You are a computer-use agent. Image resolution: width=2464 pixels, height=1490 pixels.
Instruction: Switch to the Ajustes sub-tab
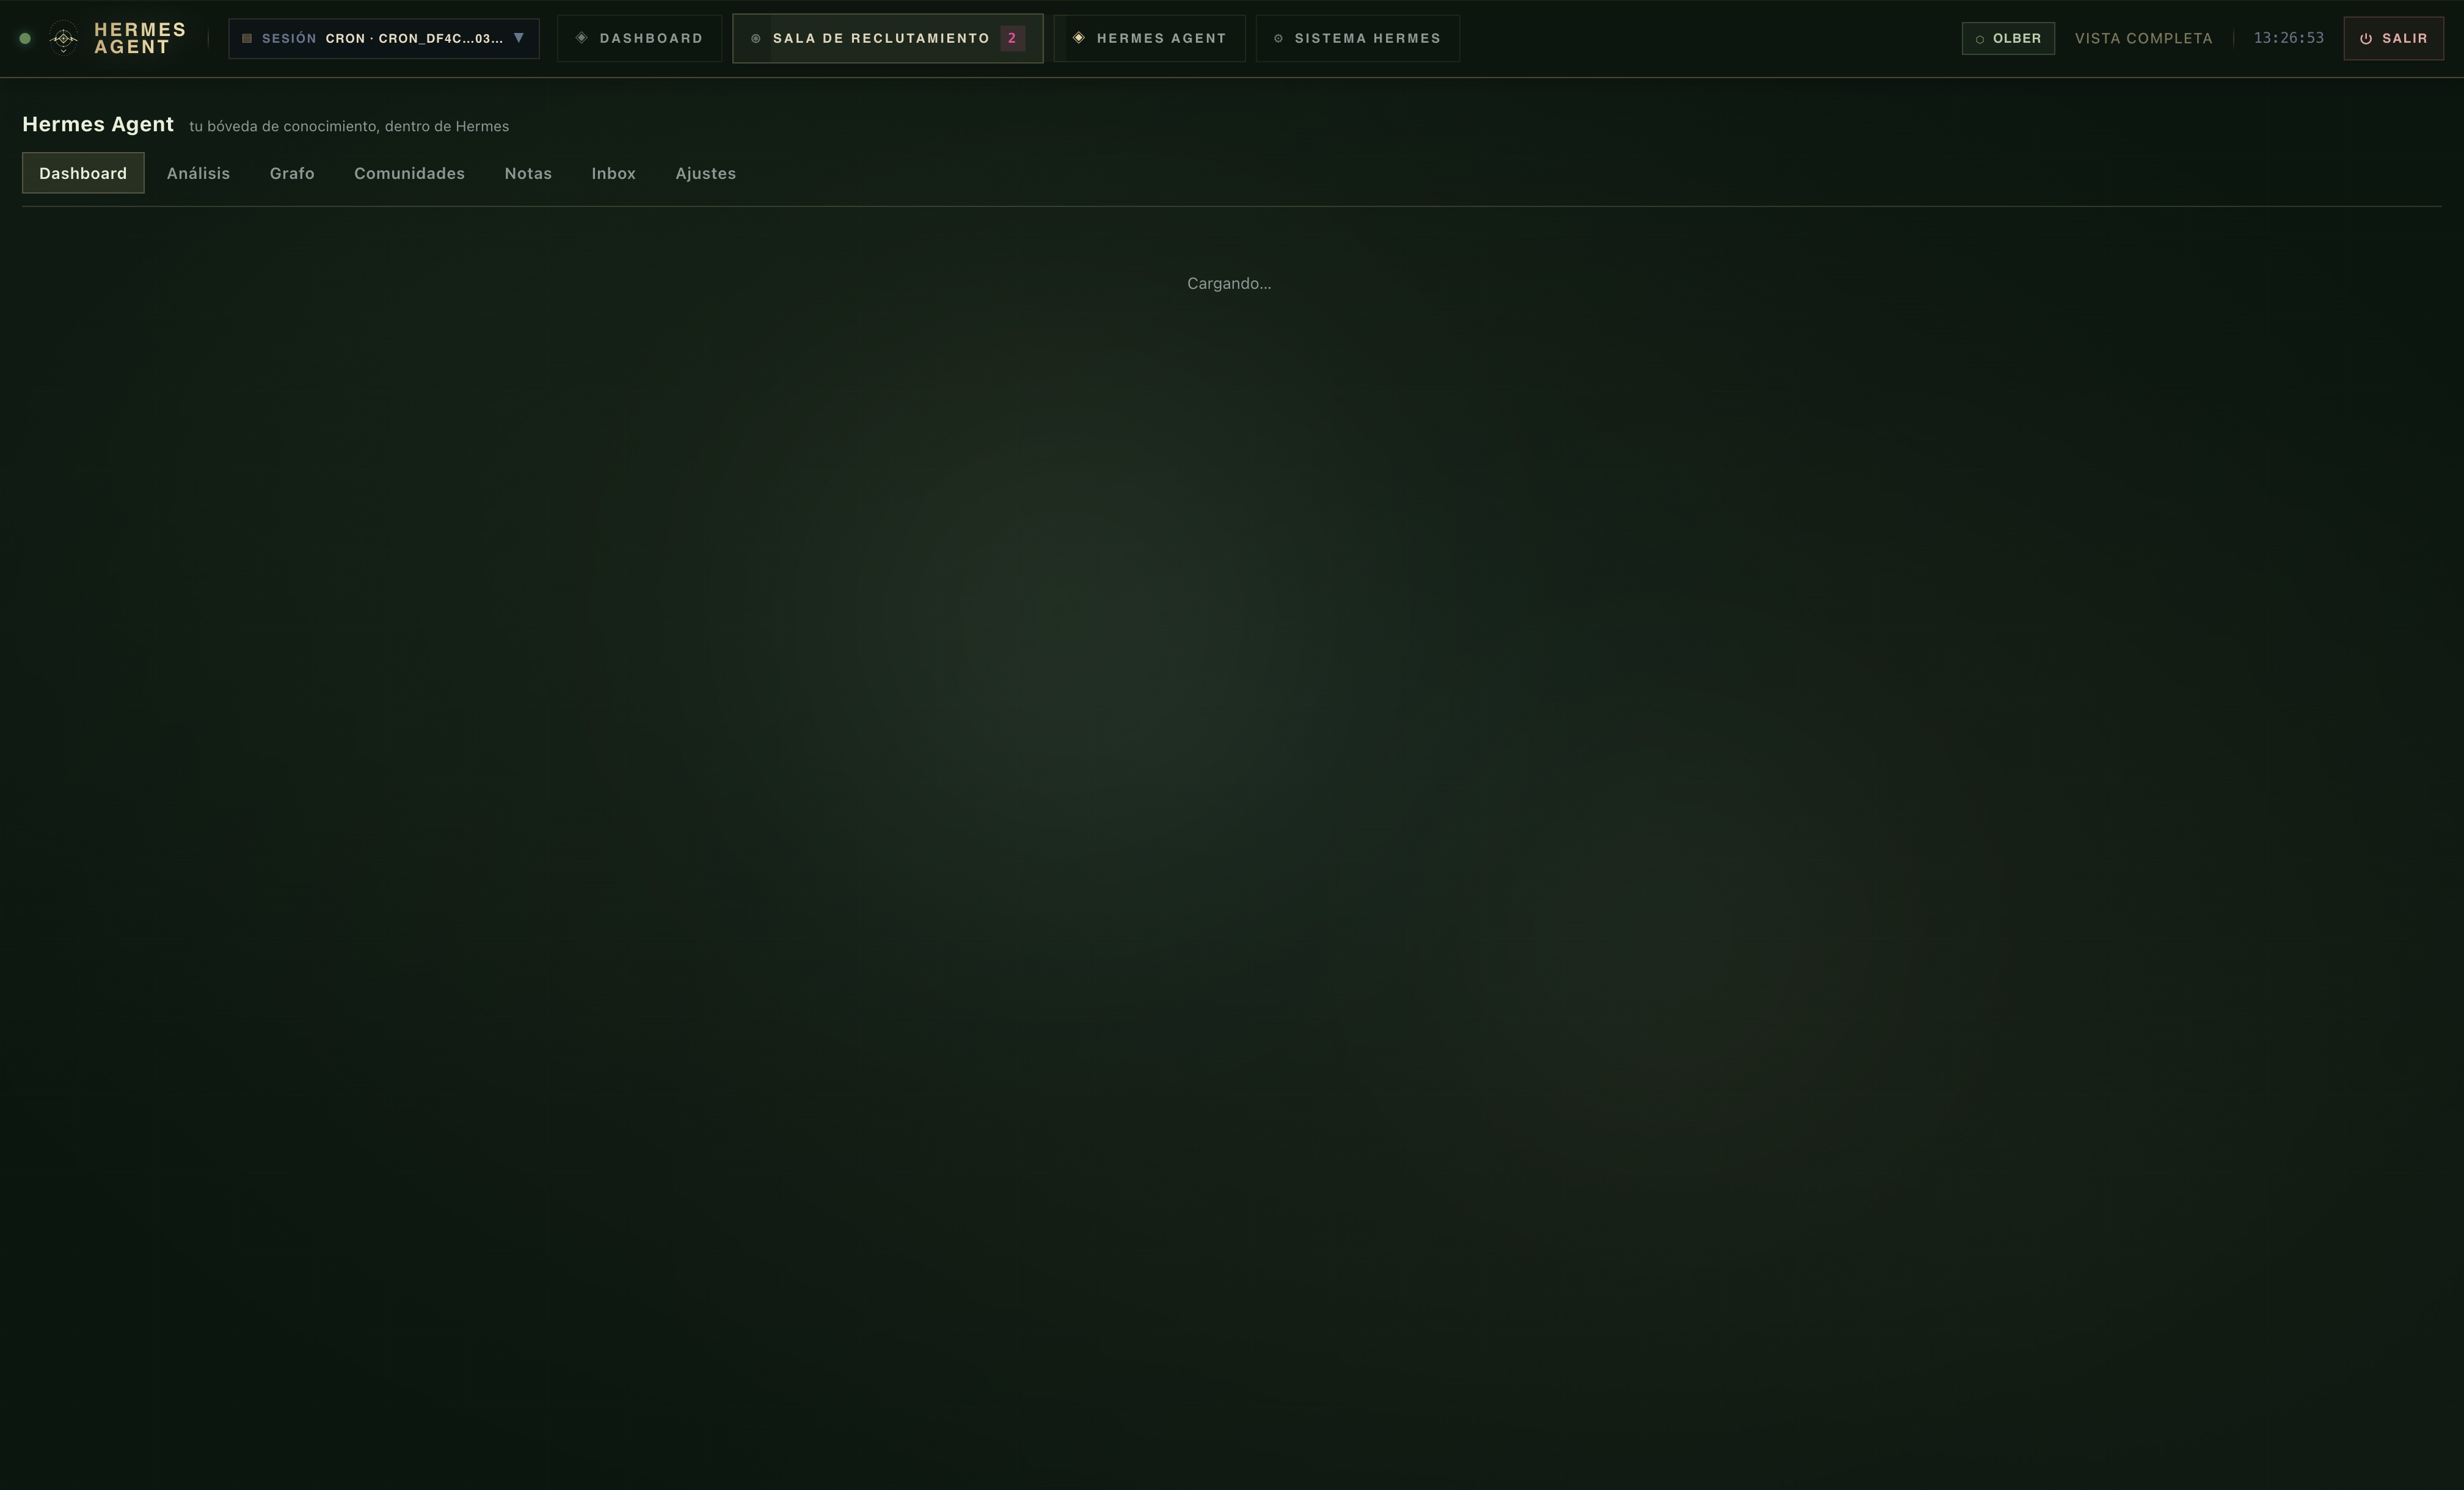coord(705,173)
